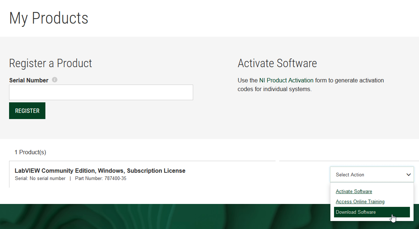
Task: Click the Register a Product heading
Action: 50,63
